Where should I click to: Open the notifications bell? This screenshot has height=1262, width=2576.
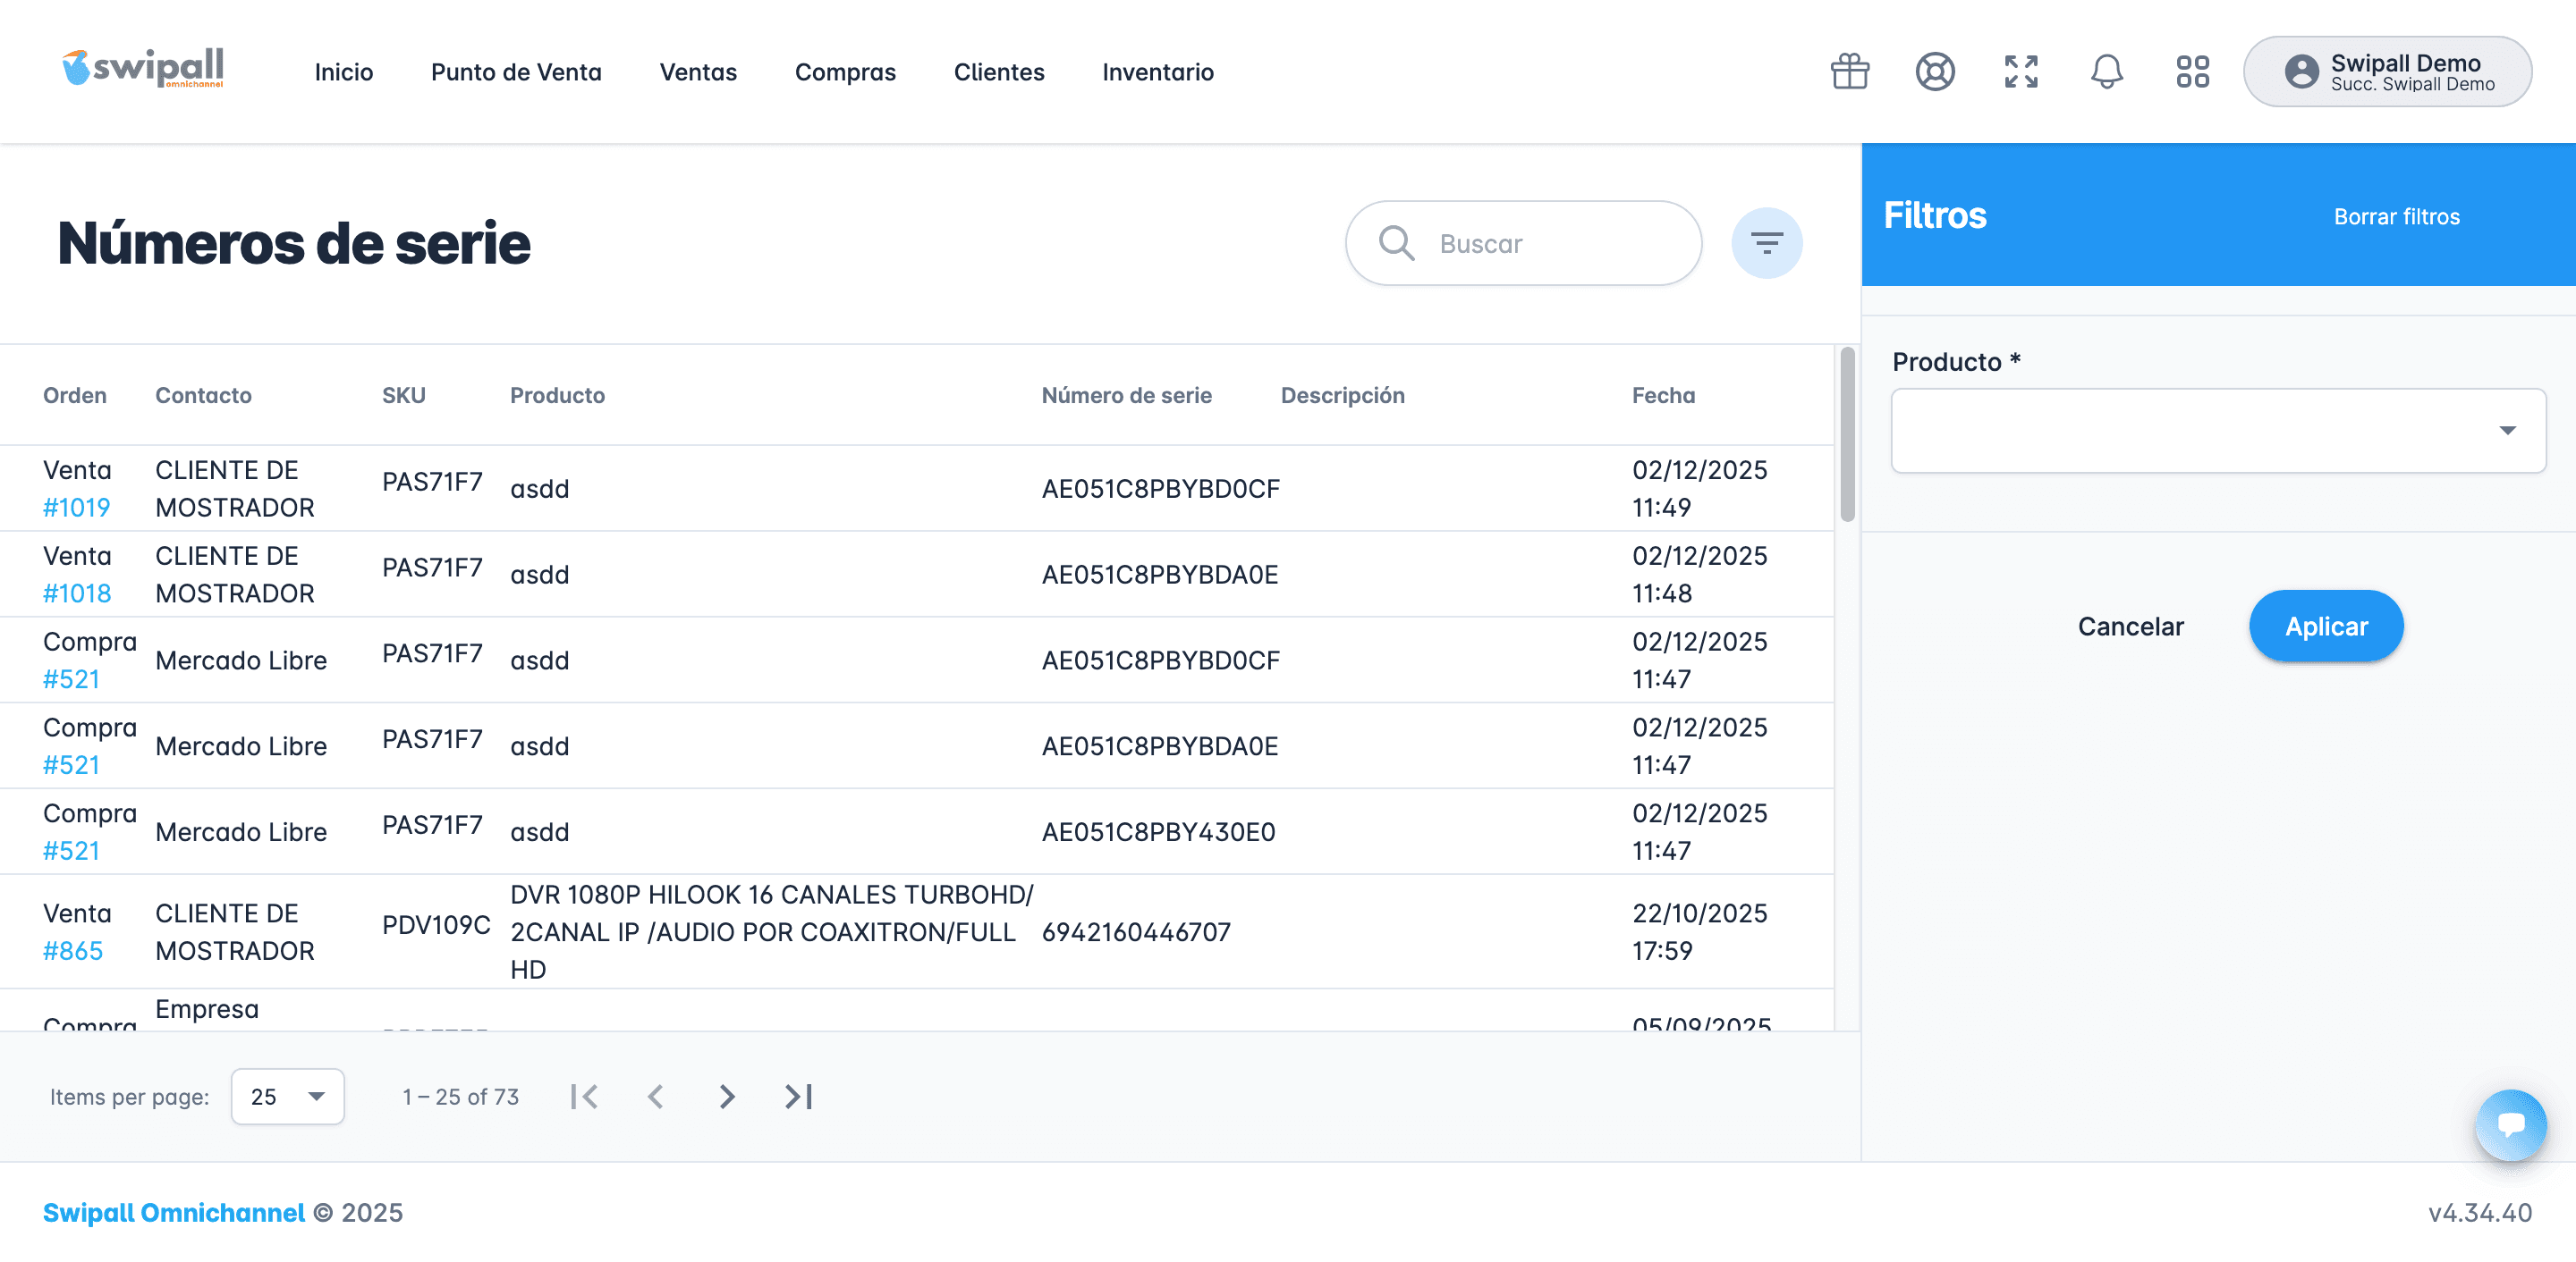(2106, 72)
